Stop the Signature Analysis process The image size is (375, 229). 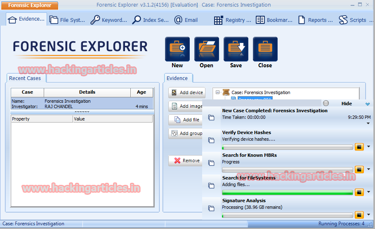click(x=359, y=215)
